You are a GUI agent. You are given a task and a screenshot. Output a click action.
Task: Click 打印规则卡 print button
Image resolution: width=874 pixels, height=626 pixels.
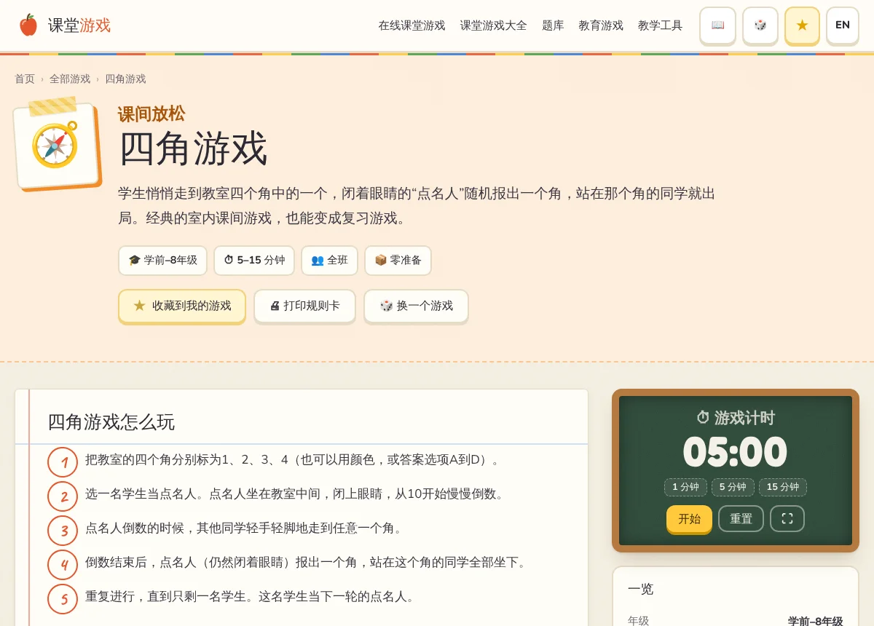(x=304, y=306)
